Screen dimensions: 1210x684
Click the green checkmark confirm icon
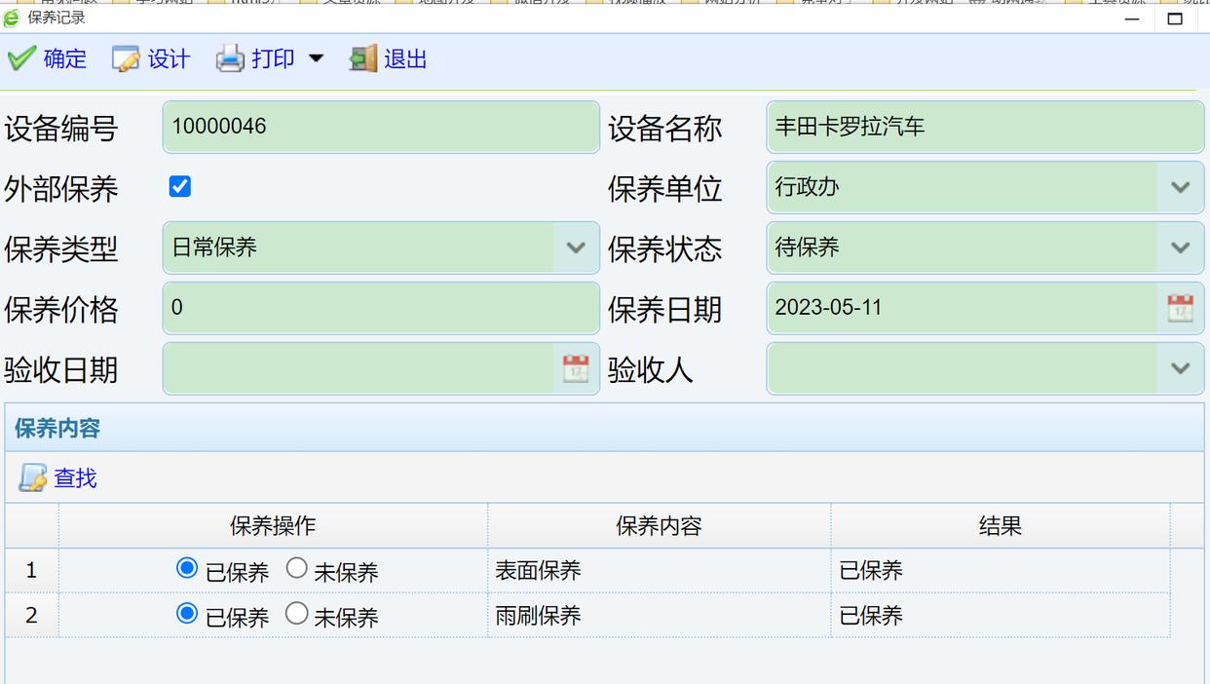pyautogui.click(x=21, y=59)
